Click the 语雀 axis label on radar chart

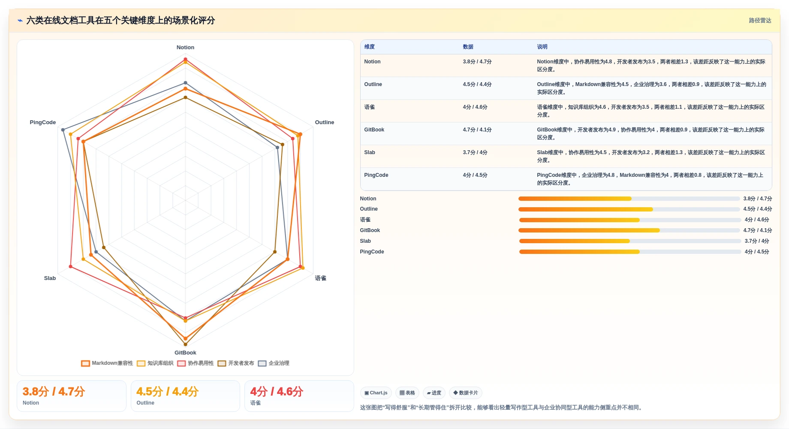coord(321,278)
